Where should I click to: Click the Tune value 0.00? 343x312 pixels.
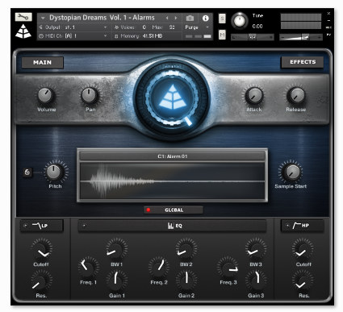pos(257,27)
